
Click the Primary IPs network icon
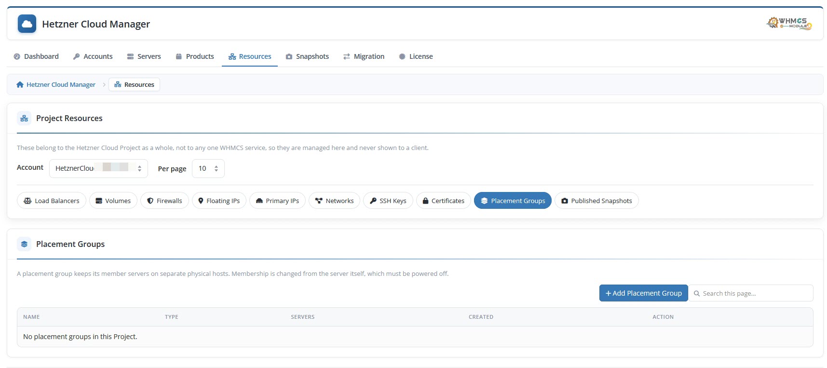click(x=259, y=201)
